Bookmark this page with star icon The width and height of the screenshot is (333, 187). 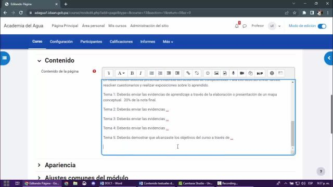[x=294, y=12]
